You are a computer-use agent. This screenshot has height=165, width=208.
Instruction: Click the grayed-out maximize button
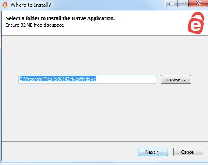click(x=183, y=3)
